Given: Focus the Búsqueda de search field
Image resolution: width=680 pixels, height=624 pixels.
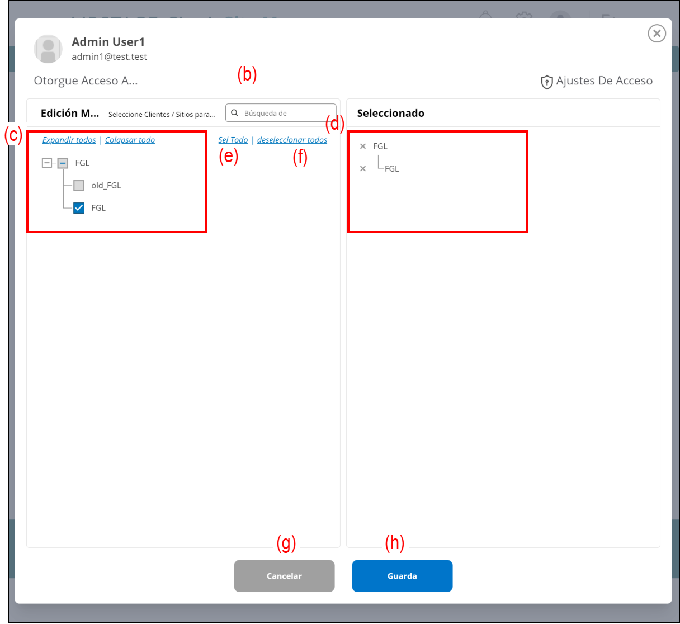Looking at the screenshot, I should click(x=285, y=113).
